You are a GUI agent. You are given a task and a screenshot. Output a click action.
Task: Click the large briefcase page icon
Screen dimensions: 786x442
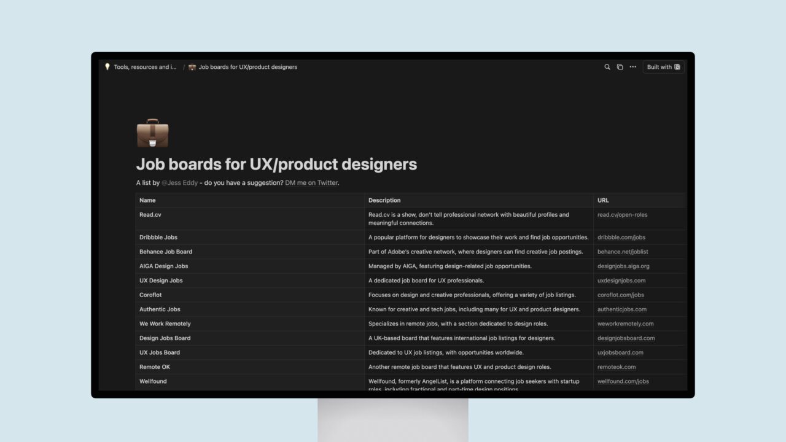point(152,133)
